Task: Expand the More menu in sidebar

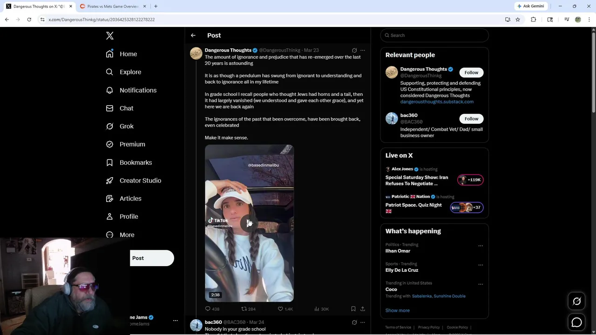Action: coord(120,235)
